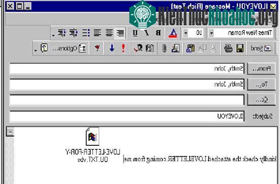Toggle bulleted list formatting
The width and height of the screenshot is (280, 184).
(86, 33)
